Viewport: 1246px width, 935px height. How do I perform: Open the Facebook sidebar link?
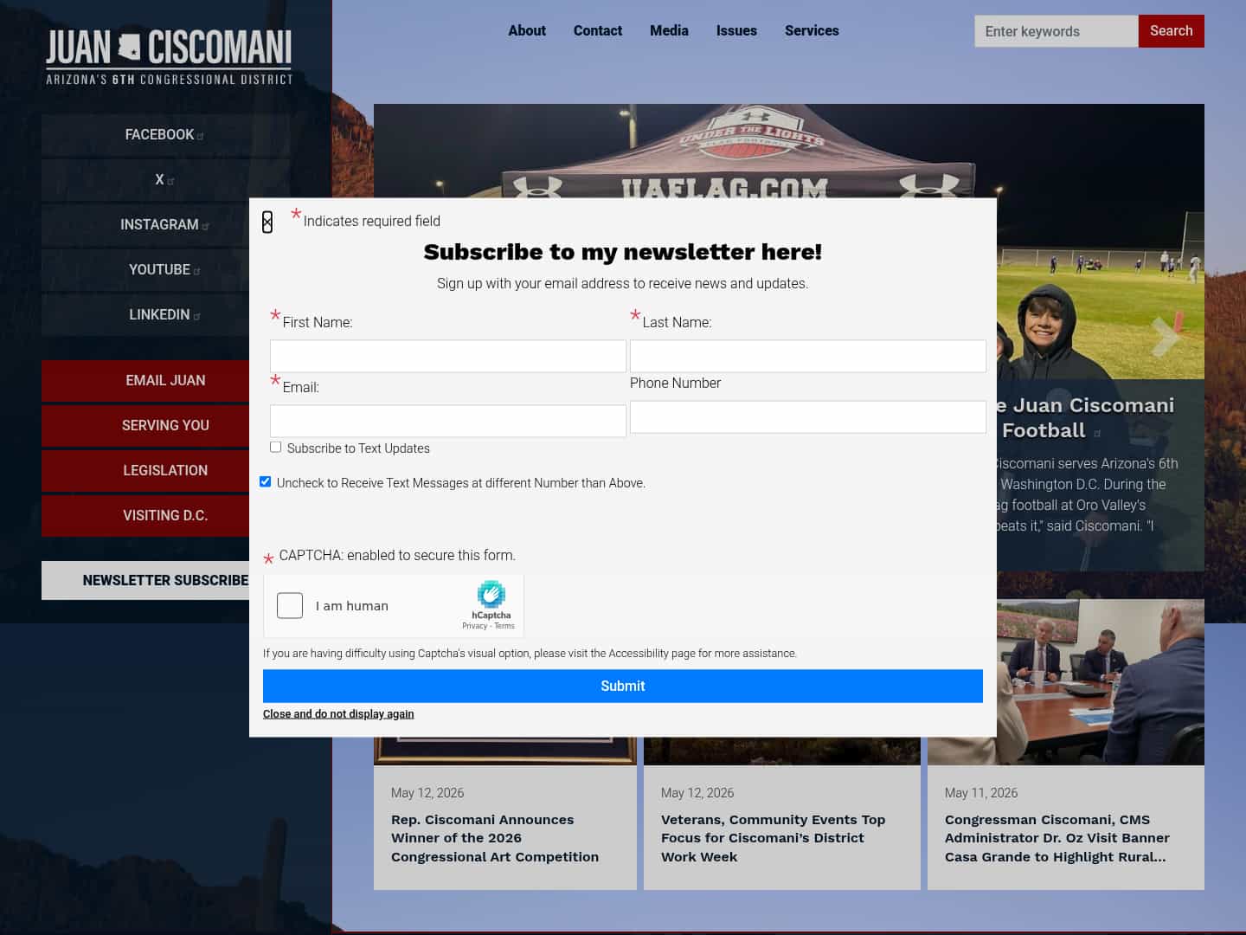coord(164,134)
